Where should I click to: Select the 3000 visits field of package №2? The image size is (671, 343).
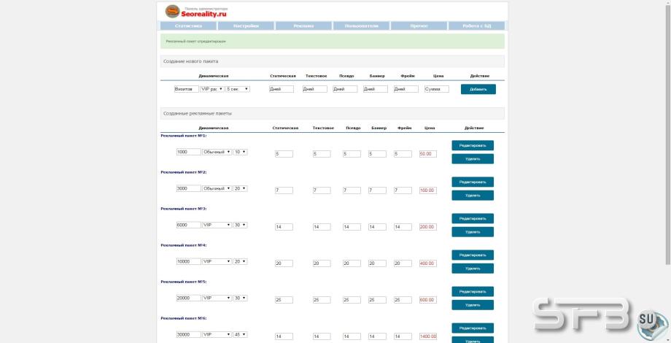point(188,188)
